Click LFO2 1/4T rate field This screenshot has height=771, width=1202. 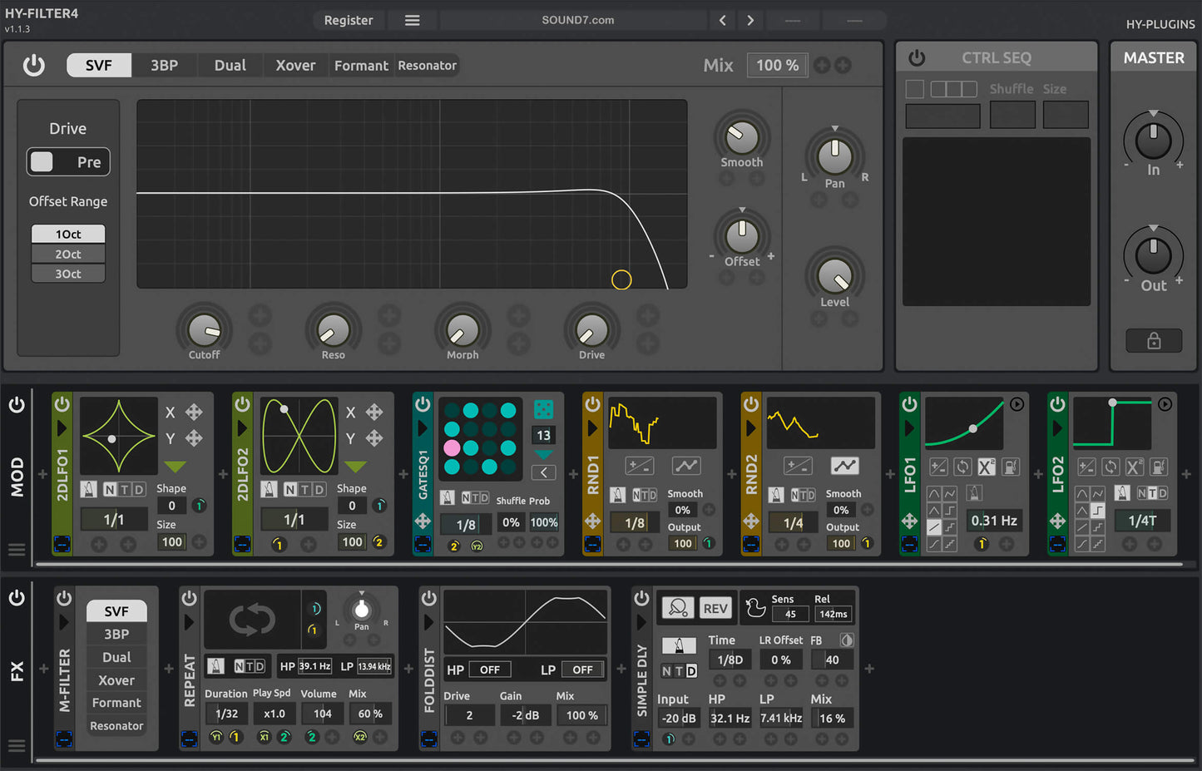[1142, 521]
